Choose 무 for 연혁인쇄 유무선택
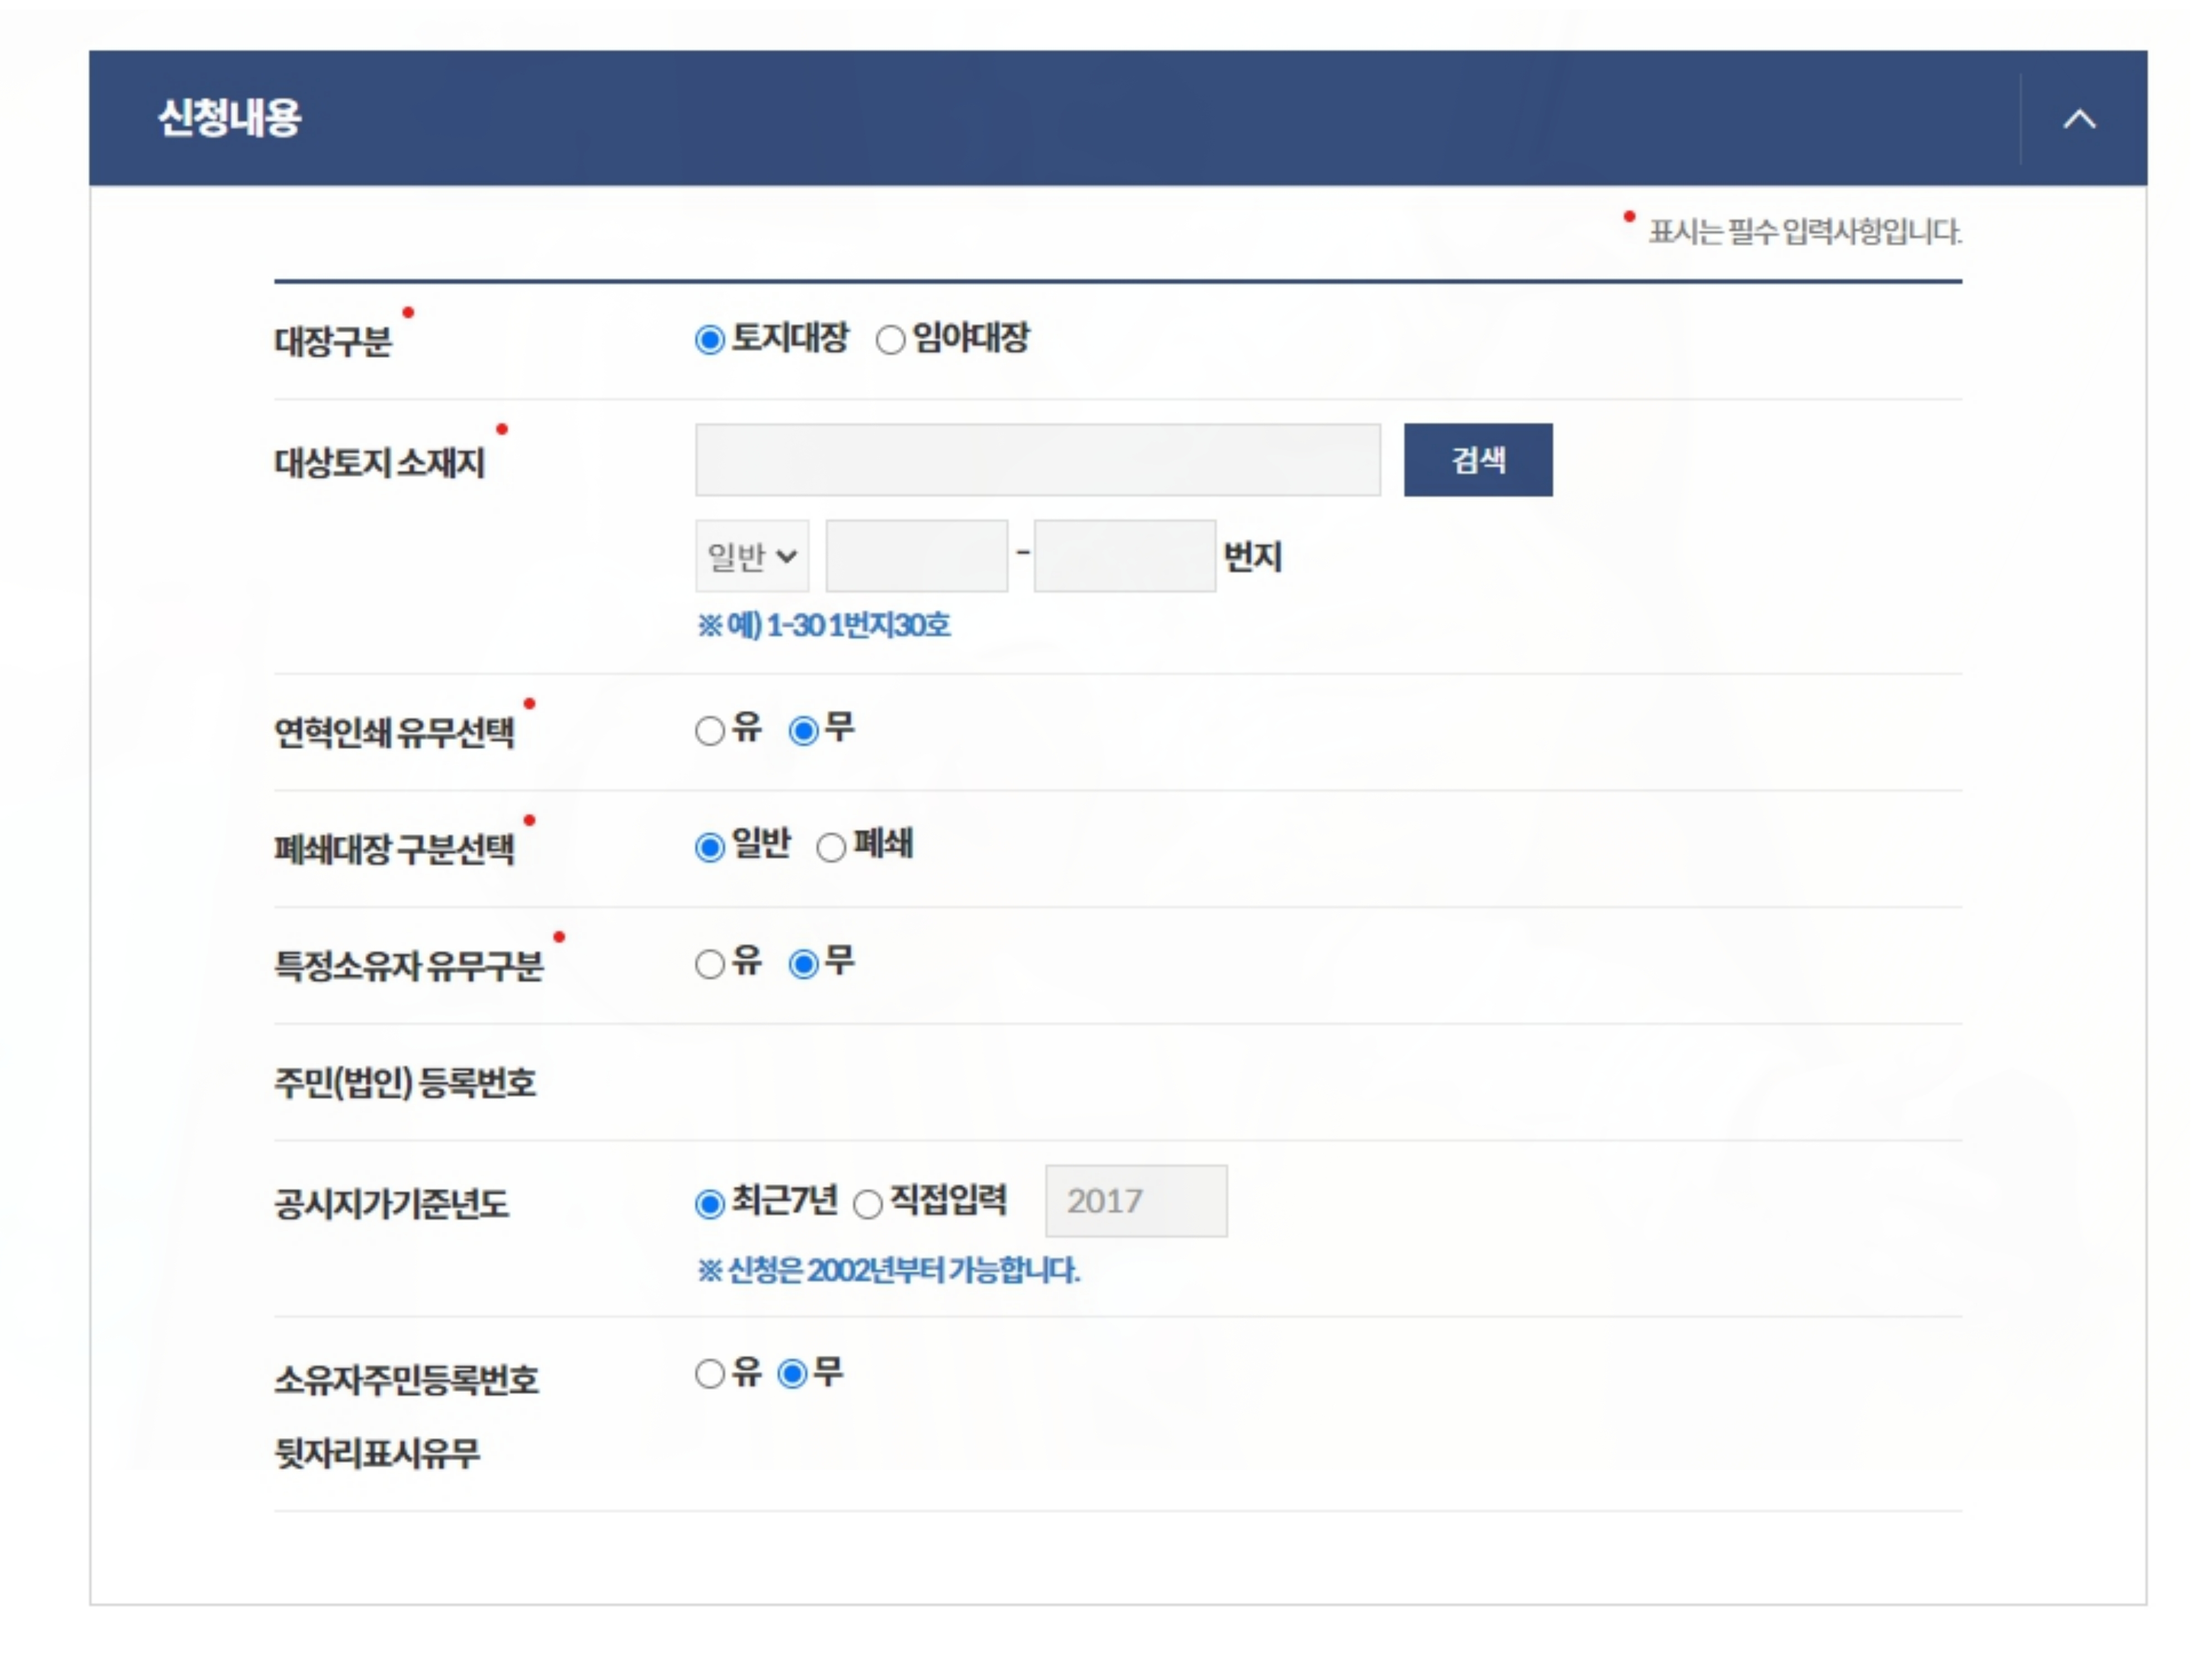This screenshot has width=2212, height=1654. point(803,731)
